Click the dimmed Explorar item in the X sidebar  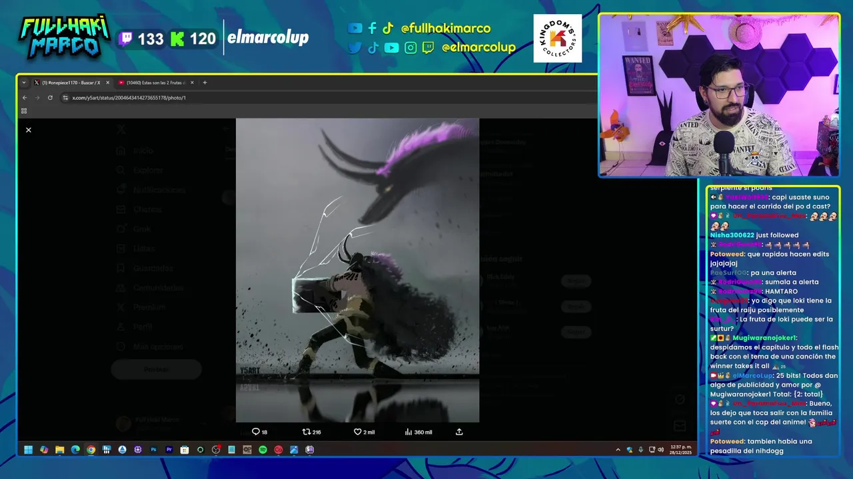pyautogui.click(x=141, y=170)
